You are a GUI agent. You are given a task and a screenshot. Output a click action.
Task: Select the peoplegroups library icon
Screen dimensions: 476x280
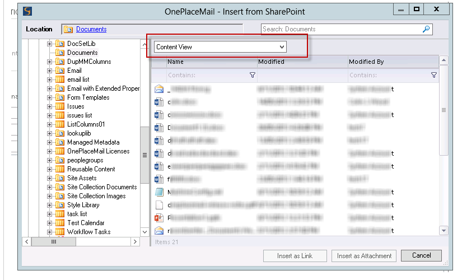point(60,160)
